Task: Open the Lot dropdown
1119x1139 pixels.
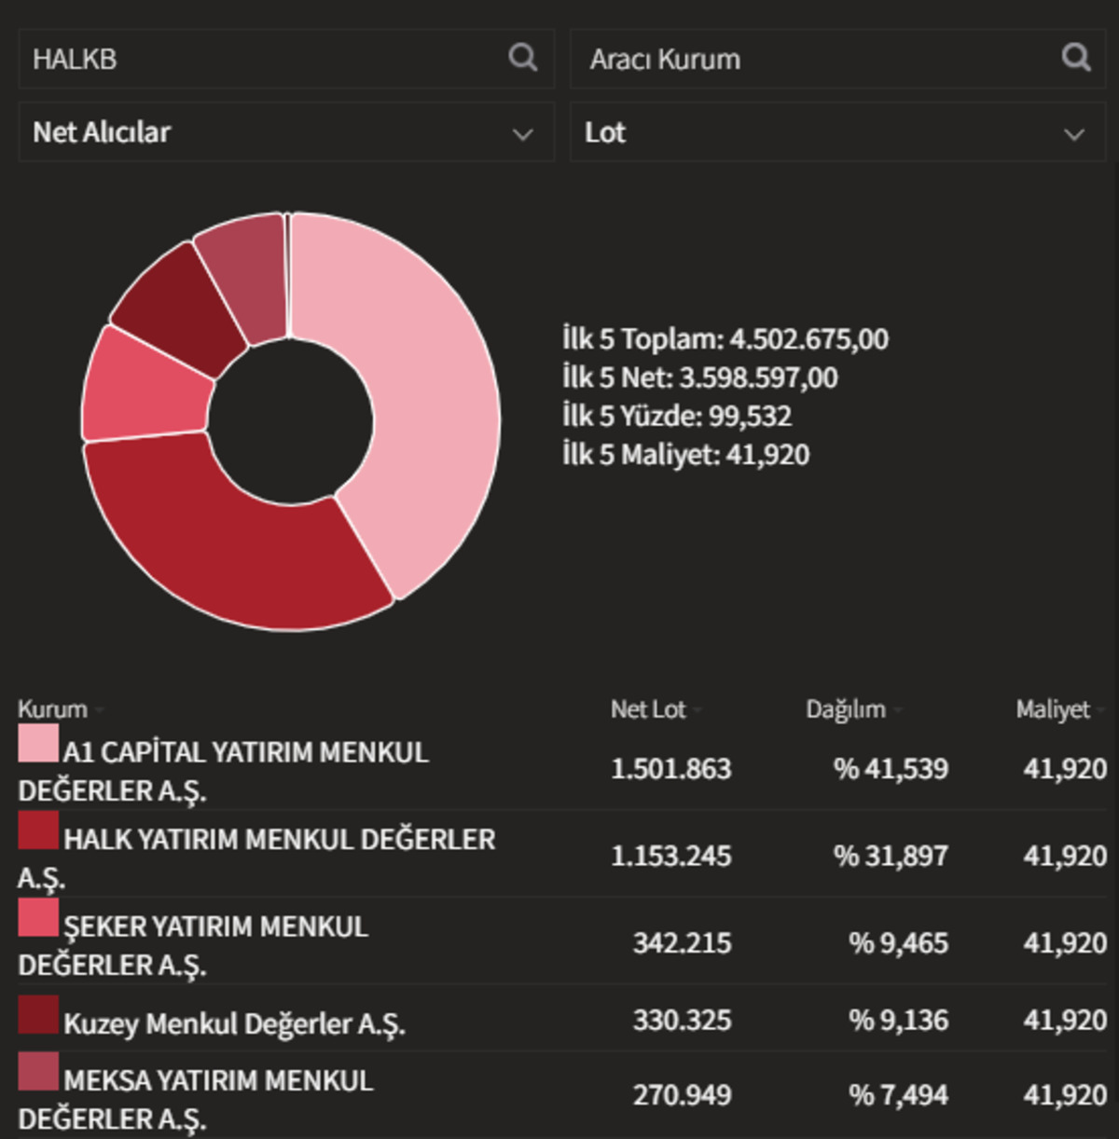Action: click(837, 132)
